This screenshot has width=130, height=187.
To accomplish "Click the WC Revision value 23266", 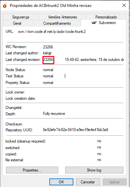I will [48, 47].
